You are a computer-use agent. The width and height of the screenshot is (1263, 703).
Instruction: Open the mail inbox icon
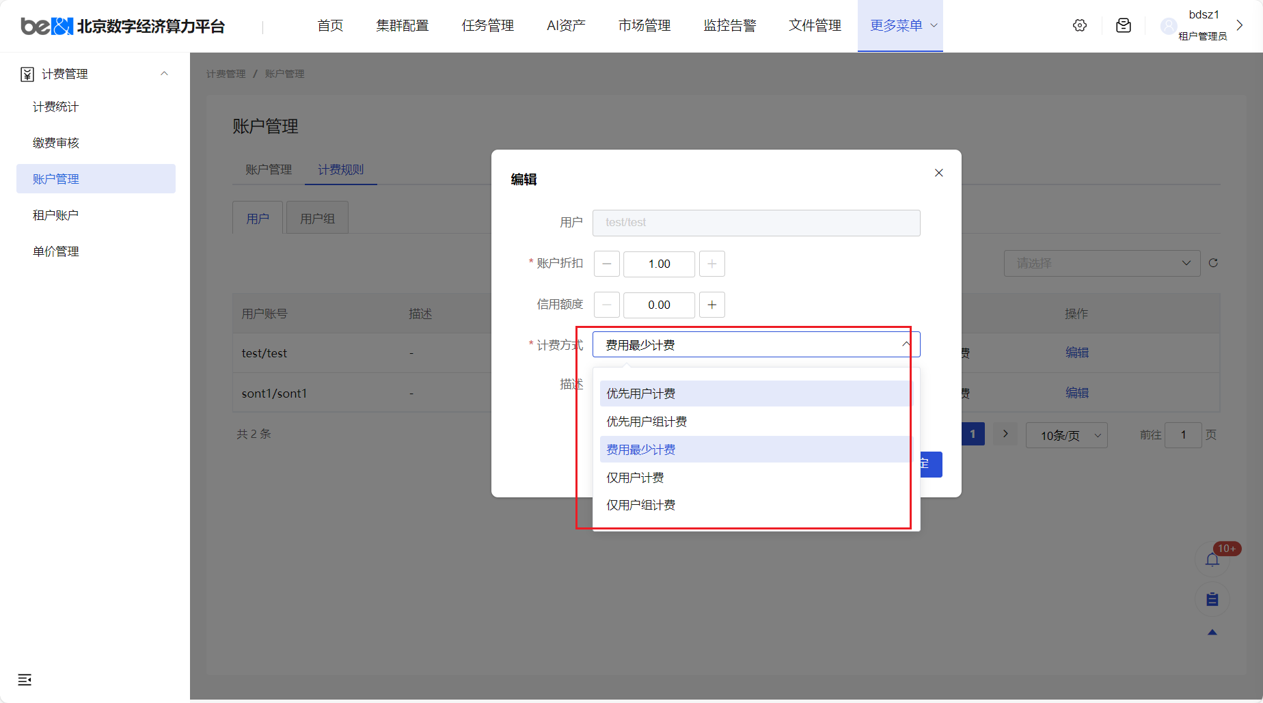(x=1124, y=25)
